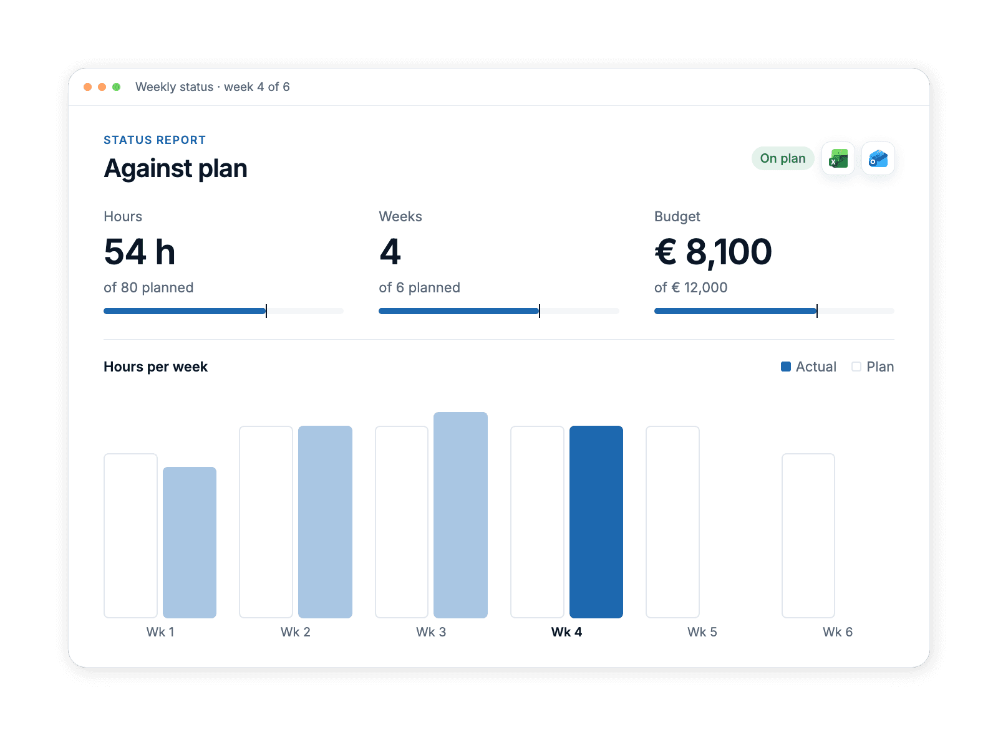Select the Wk 3 actual bar
998x748 pixels.
pos(460,515)
